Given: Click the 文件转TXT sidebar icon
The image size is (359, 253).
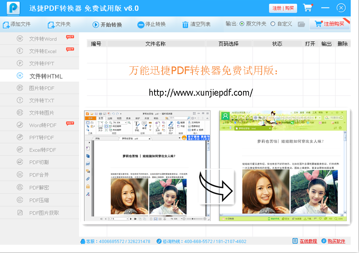Looking at the screenshot, I should pyautogui.click(x=20, y=100).
